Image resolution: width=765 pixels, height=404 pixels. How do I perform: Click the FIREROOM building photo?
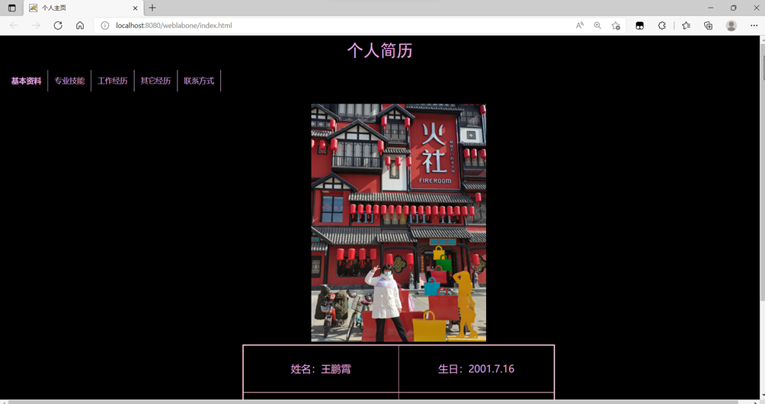coord(399,223)
